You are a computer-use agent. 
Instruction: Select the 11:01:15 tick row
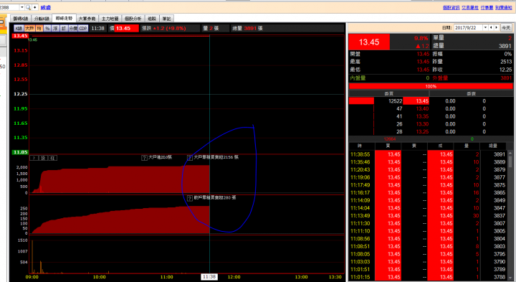click(428, 277)
